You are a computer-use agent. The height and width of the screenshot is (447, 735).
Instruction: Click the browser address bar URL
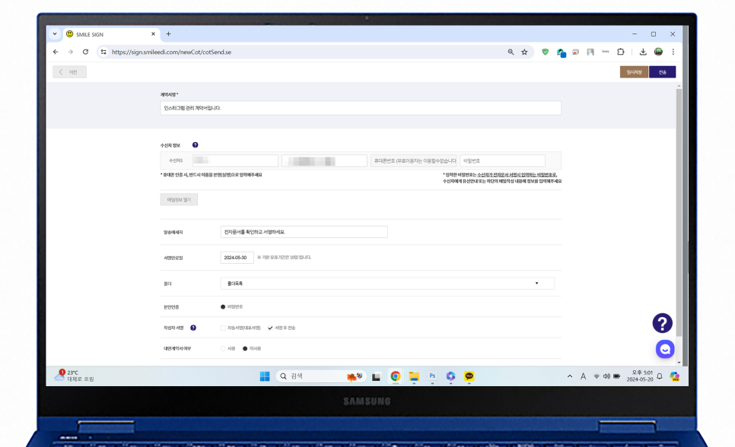click(171, 52)
